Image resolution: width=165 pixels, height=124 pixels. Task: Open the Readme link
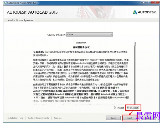coord(58,118)
